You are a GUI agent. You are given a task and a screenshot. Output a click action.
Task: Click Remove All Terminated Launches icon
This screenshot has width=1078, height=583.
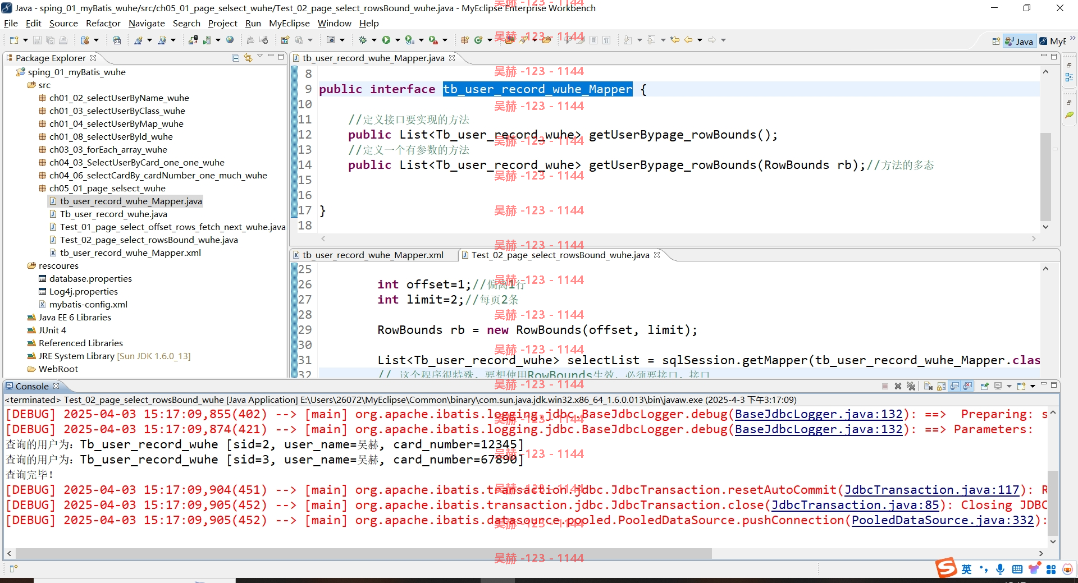[x=911, y=386]
